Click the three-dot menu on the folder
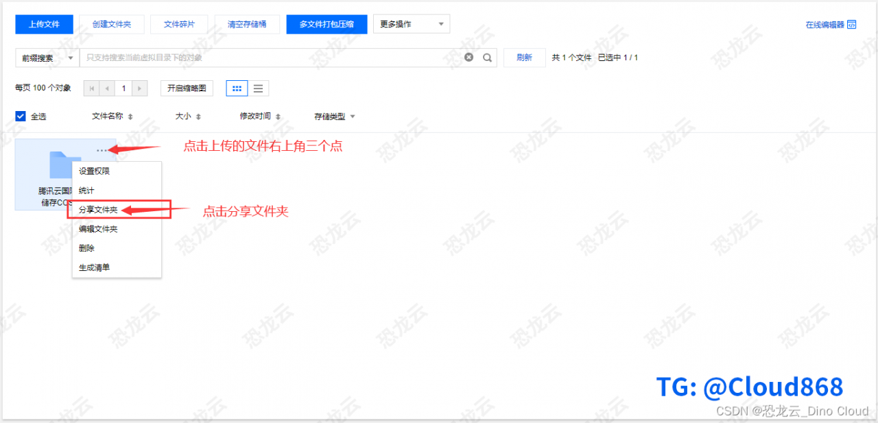878x423 pixels. point(102,150)
